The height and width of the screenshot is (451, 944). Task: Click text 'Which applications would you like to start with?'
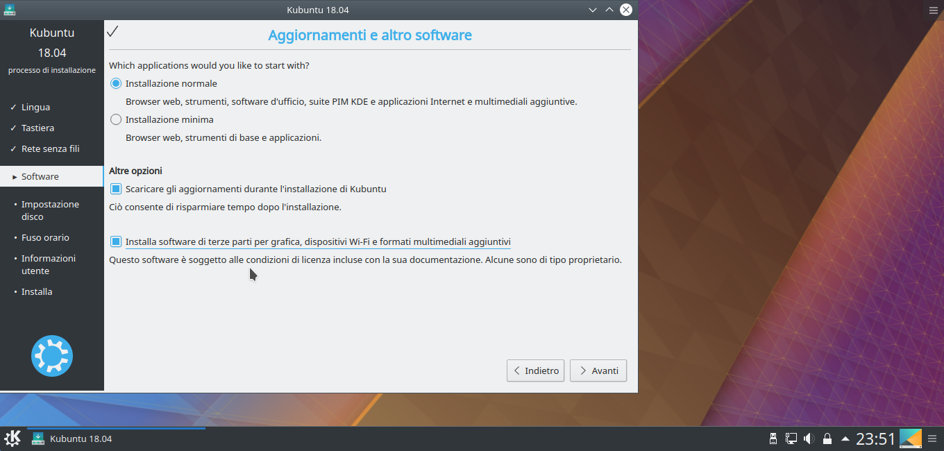tap(209, 65)
